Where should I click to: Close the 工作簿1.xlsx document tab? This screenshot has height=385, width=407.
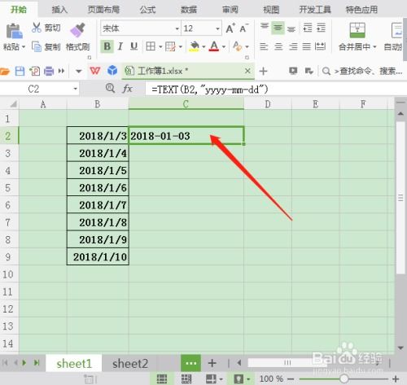pos(247,71)
